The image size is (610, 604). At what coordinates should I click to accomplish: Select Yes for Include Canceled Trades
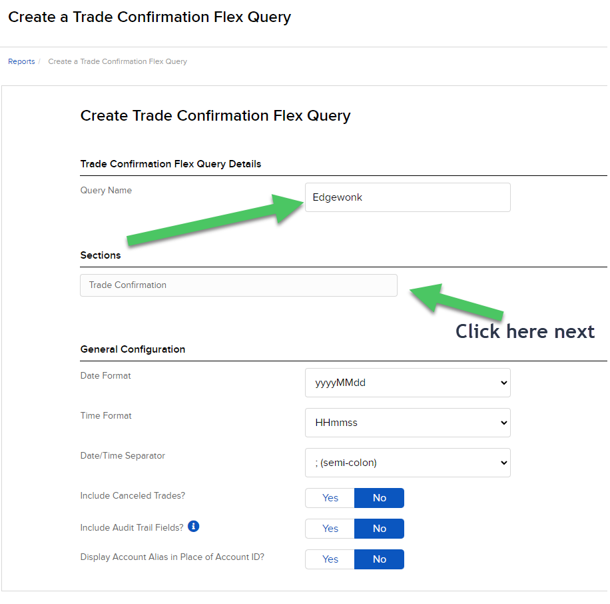[330, 498]
